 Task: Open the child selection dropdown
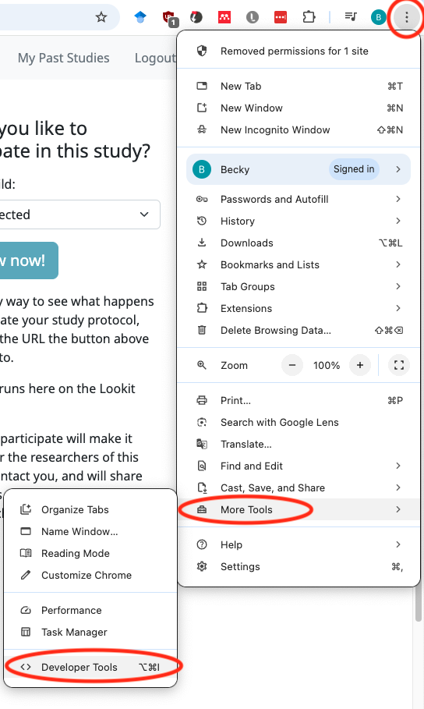[77, 214]
